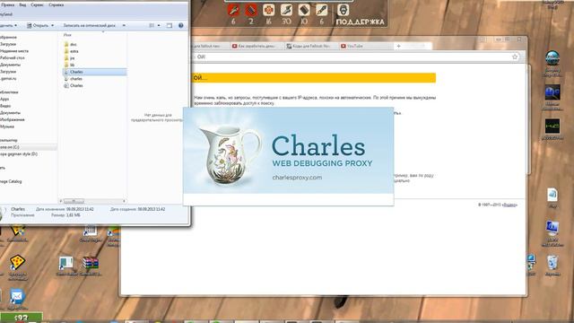Switch to the Коды для Fallout tab

point(311,46)
